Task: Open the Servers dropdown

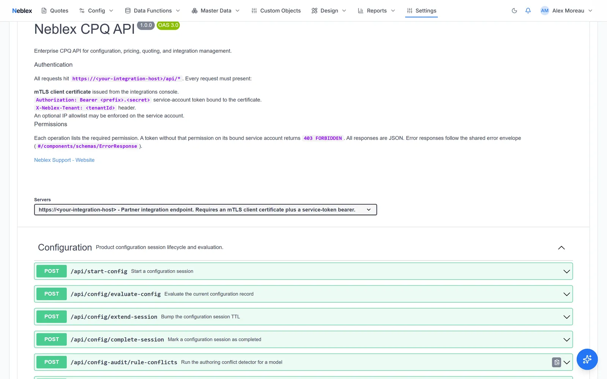Action: (206, 210)
